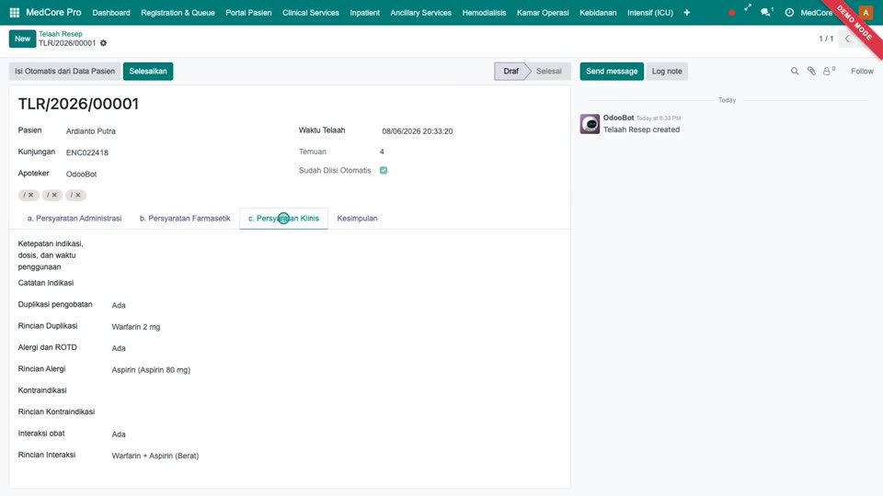Click the MedCore Pro brand name
This screenshot has width=883, height=496.
53,12
